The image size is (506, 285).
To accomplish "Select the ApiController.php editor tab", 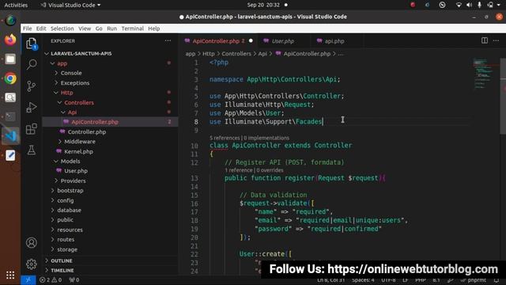I will pyautogui.click(x=216, y=41).
